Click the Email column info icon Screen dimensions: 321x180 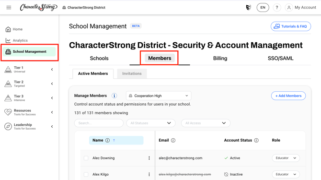click(173, 141)
